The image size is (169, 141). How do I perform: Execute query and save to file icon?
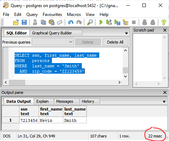[x=117, y=22]
